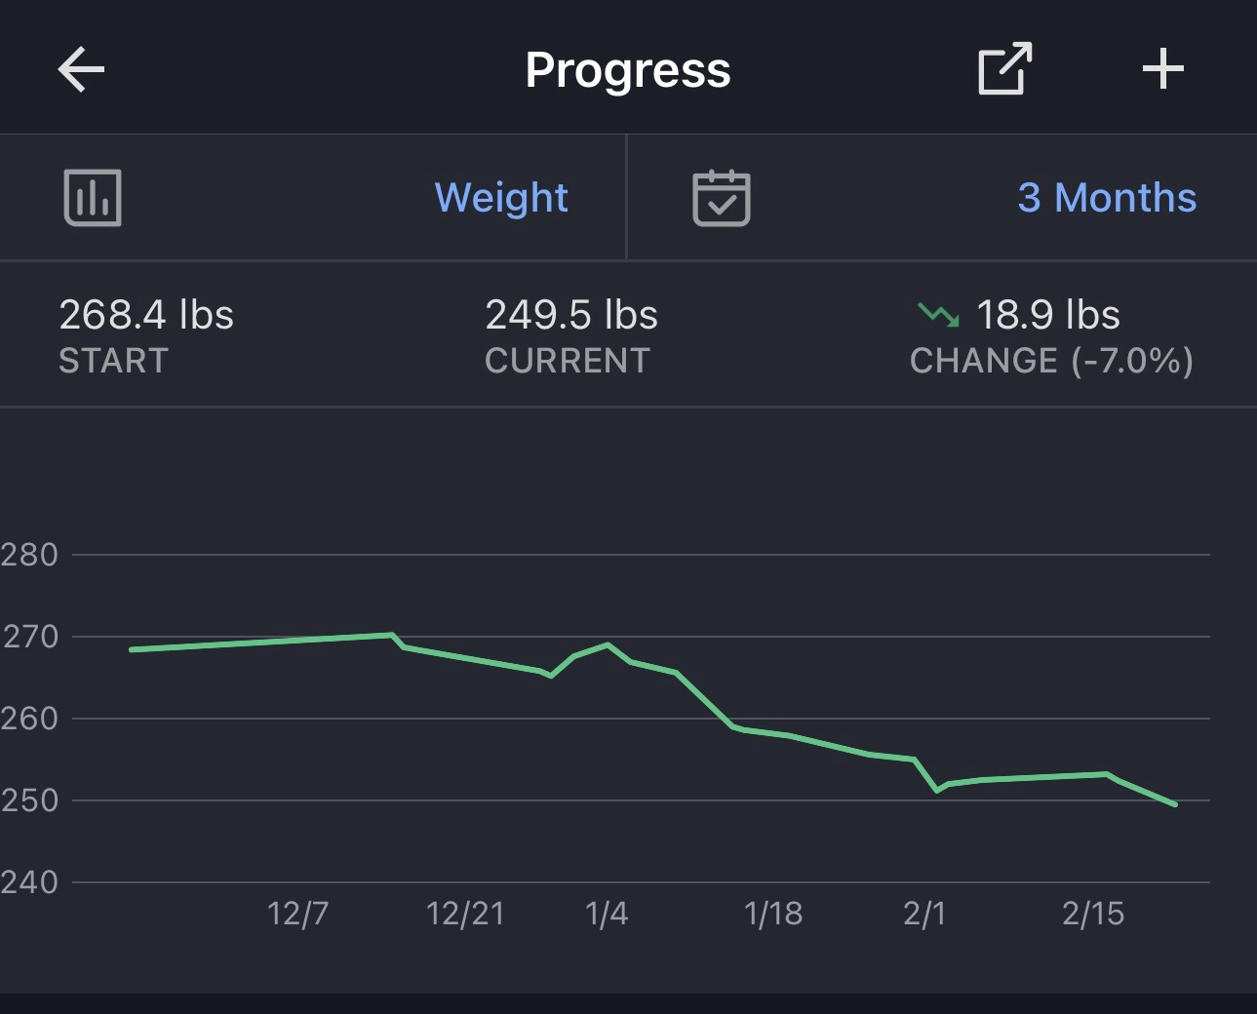Tap the bar chart measurement icon

(93, 198)
